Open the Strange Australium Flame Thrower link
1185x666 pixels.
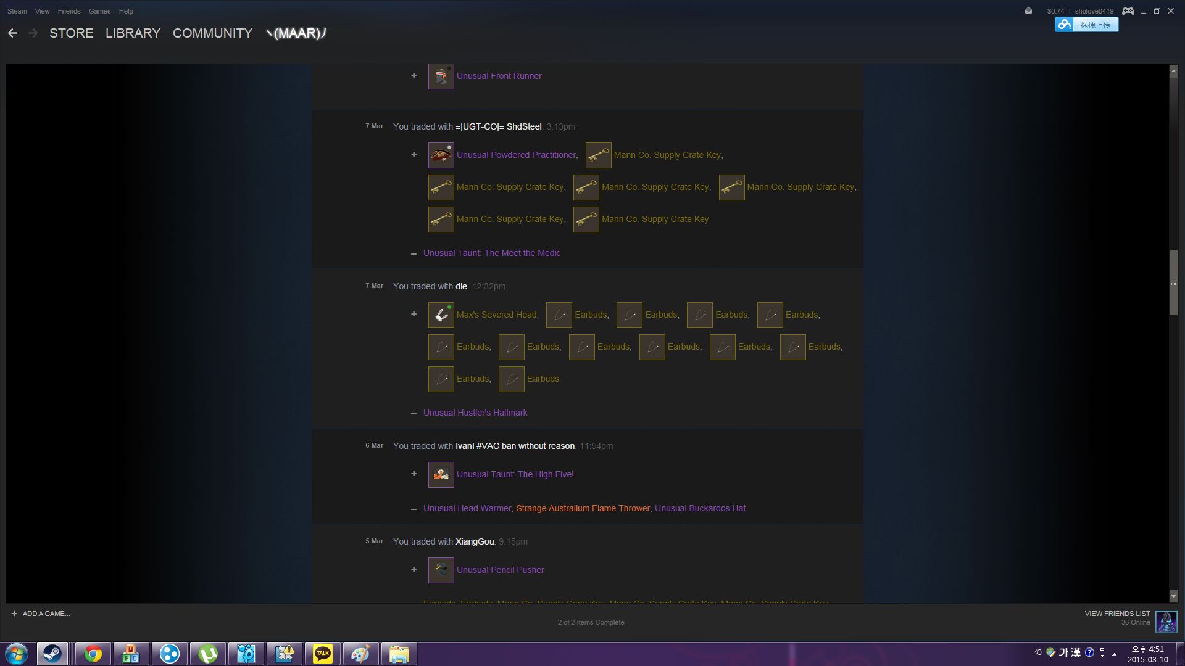pos(583,508)
